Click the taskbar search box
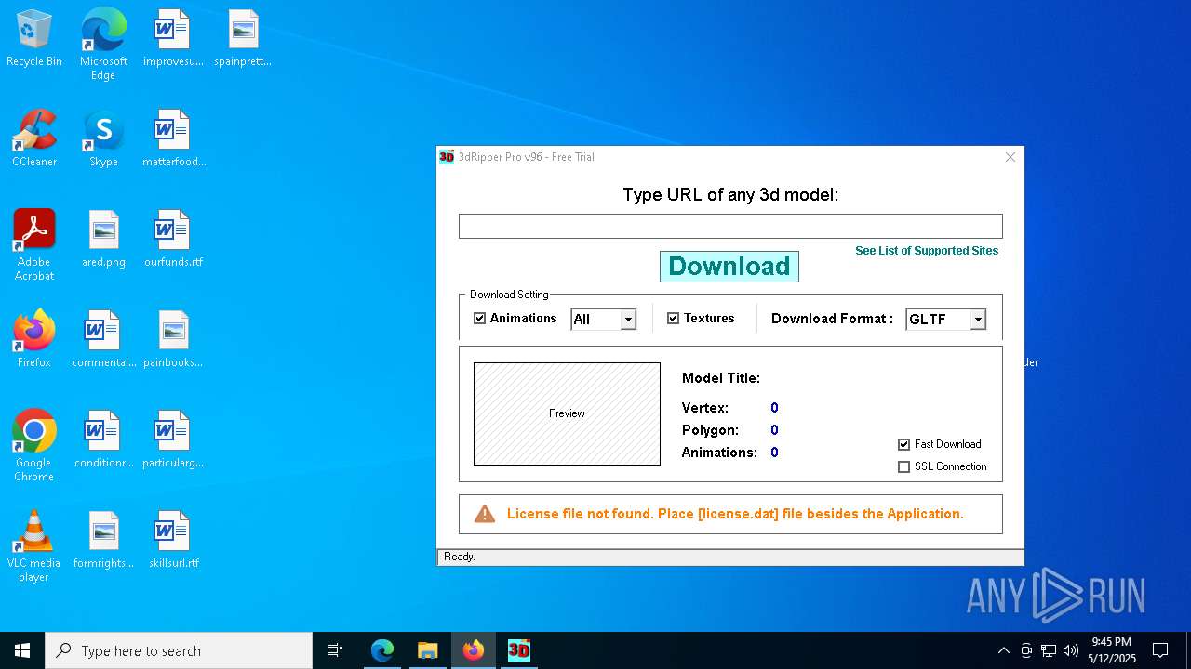 pyautogui.click(x=179, y=650)
